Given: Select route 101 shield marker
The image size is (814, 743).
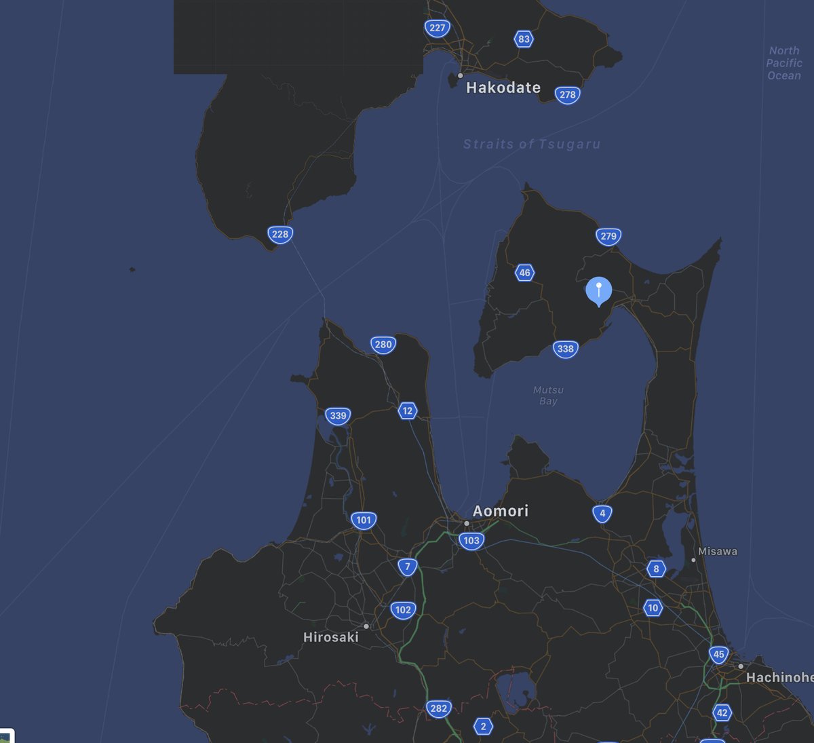Looking at the screenshot, I should (x=364, y=520).
